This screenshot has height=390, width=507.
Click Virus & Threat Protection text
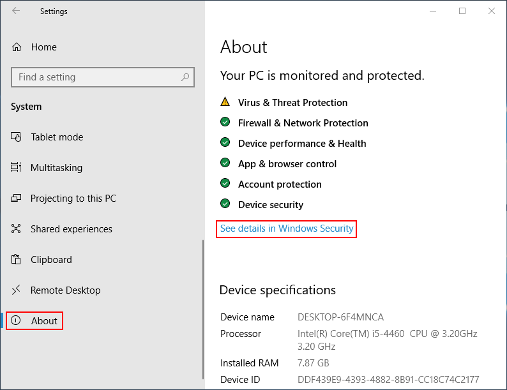point(292,103)
